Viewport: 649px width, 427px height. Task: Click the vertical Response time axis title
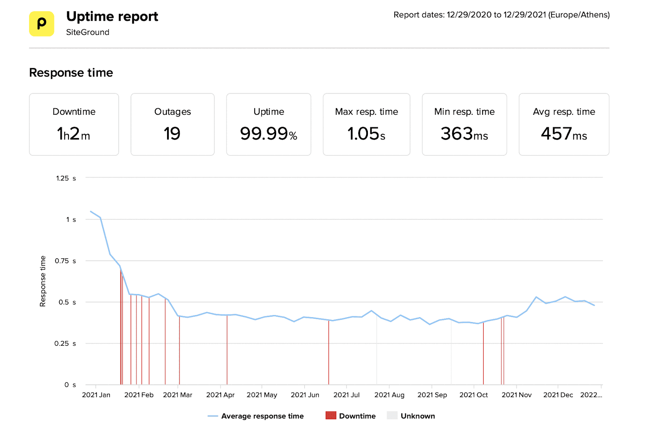[43, 281]
